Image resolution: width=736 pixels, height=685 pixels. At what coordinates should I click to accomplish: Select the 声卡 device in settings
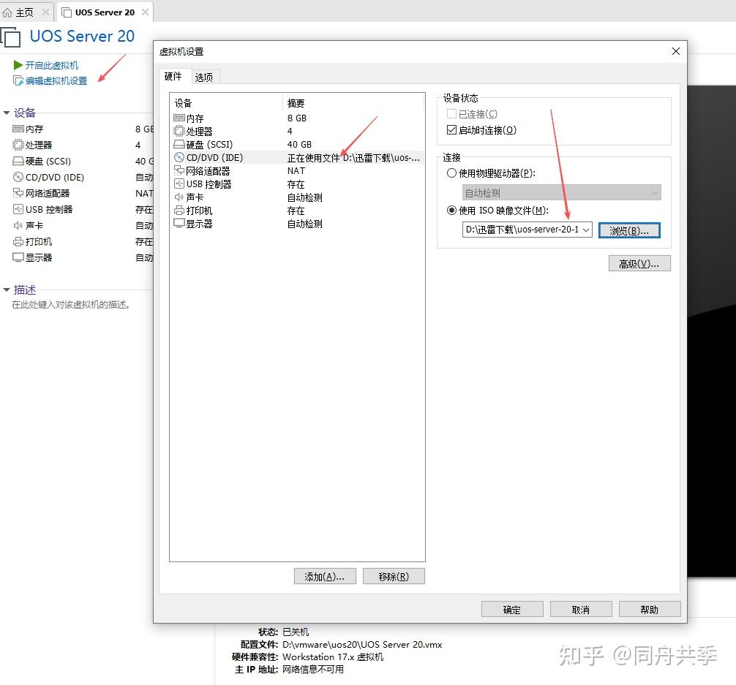pos(192,197)
